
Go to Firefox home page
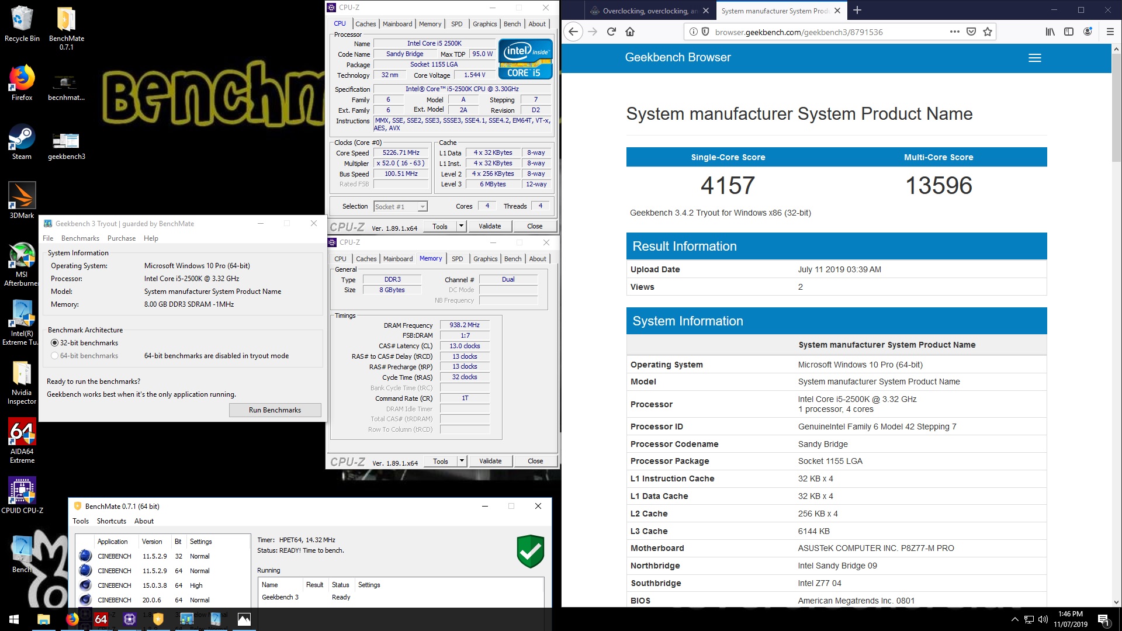coord(630,32)
